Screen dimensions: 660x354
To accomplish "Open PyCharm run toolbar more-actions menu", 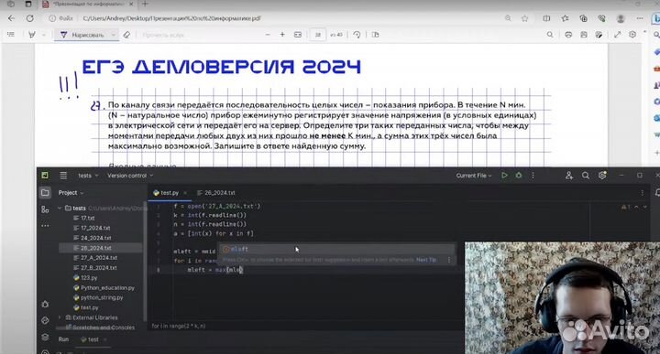I will point(533,176).
